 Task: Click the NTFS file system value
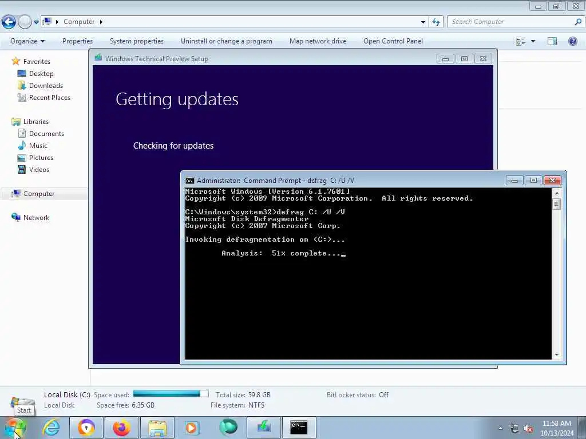(256, 405)
